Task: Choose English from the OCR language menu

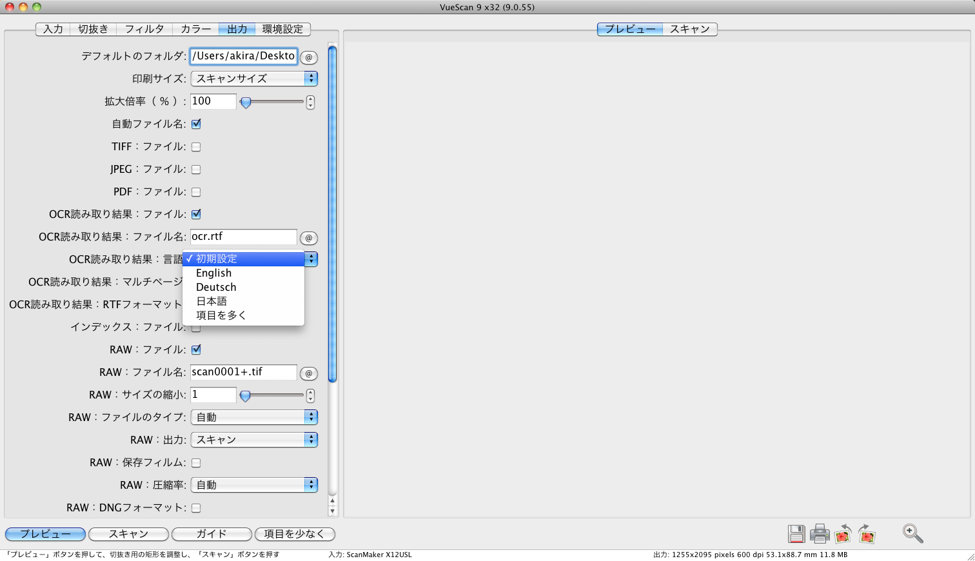Action: click(243, 273)
